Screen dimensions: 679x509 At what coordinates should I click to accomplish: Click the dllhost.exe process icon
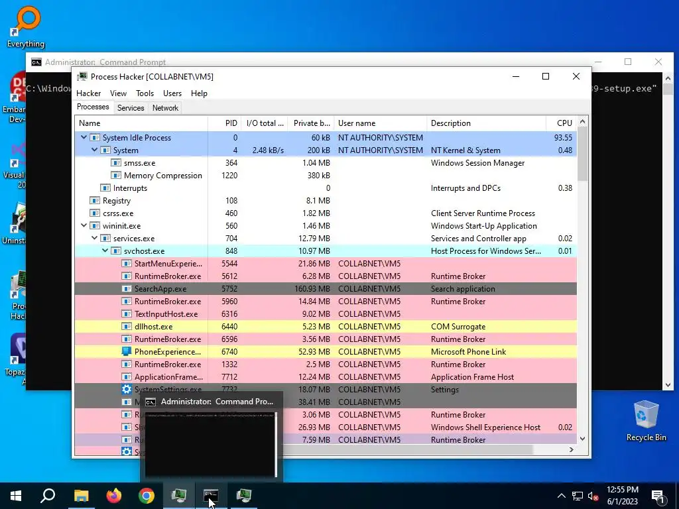127,326
